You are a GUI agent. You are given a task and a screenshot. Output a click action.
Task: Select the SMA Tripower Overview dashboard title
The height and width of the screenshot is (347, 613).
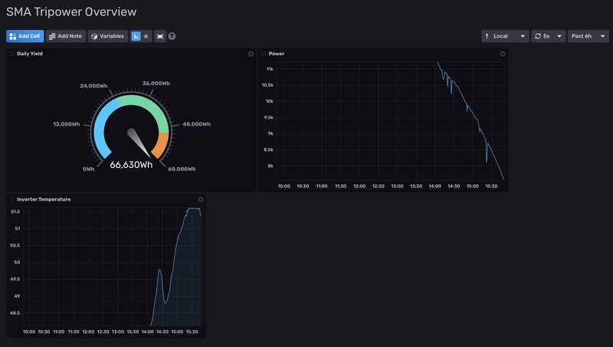[x=71, y=12]
